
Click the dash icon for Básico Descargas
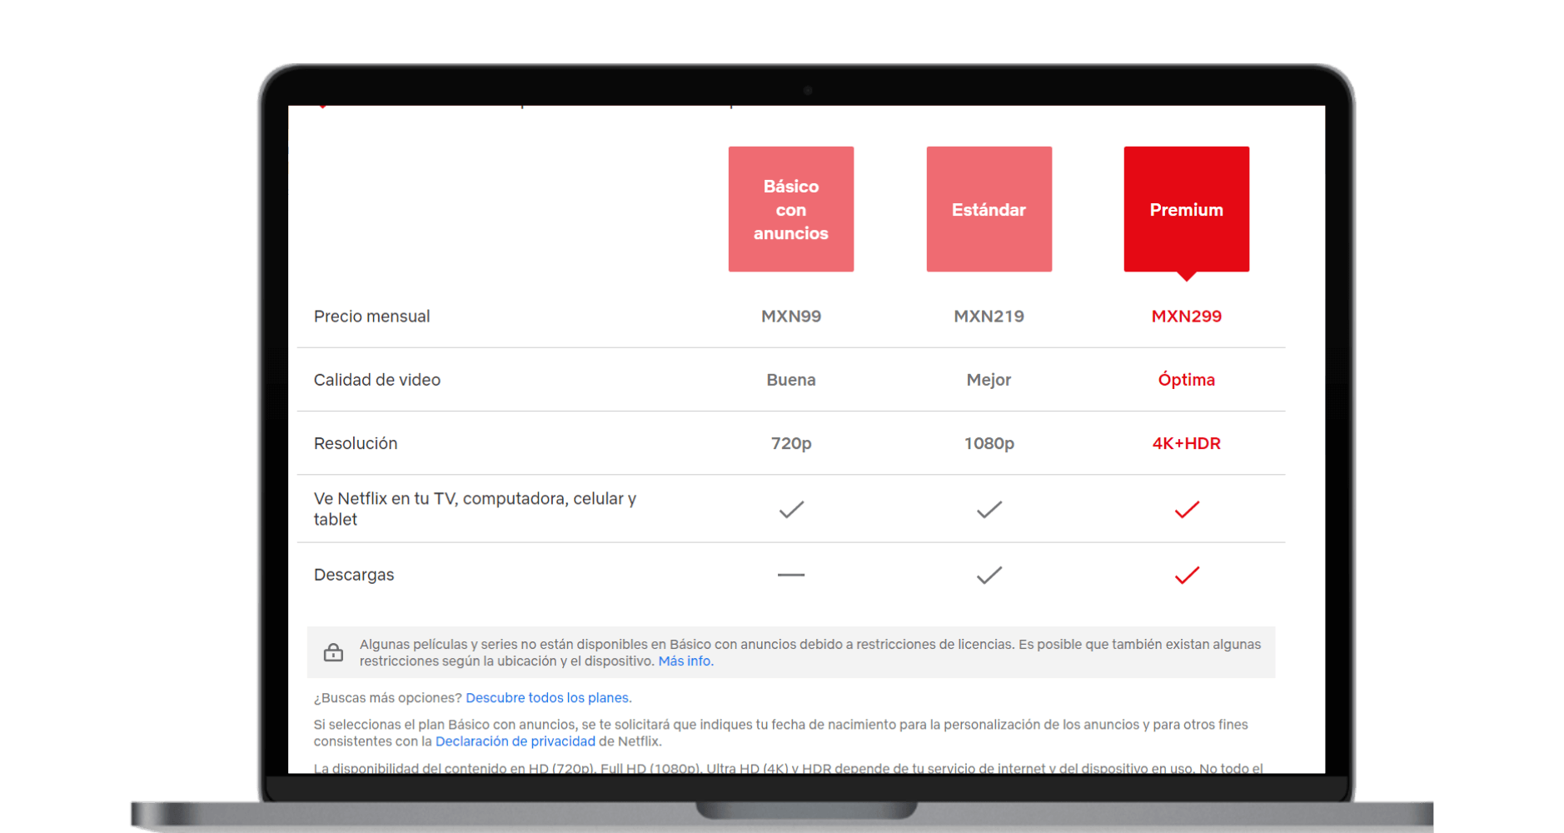(x=790, y=575)
